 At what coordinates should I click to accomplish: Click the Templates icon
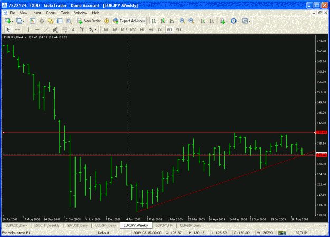tap(245, 21)
